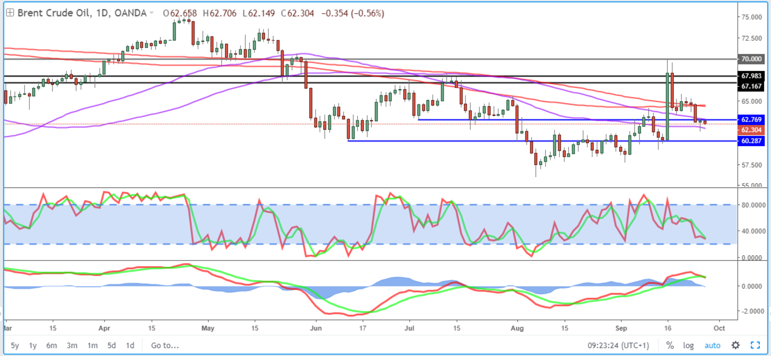The image size is (771, 356).
Task: Click the 67.983 price level label
Action: tap(751, 76)
